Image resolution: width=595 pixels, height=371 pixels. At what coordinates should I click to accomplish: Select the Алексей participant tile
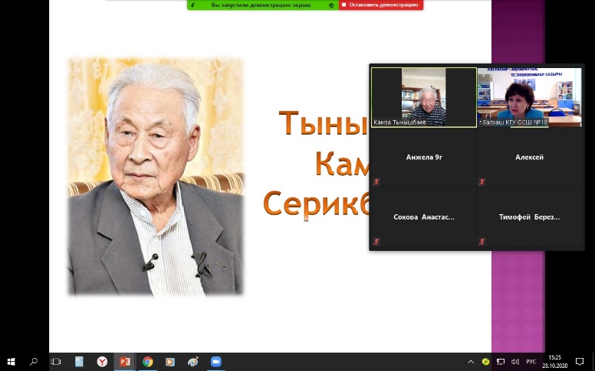coord(529,158)
